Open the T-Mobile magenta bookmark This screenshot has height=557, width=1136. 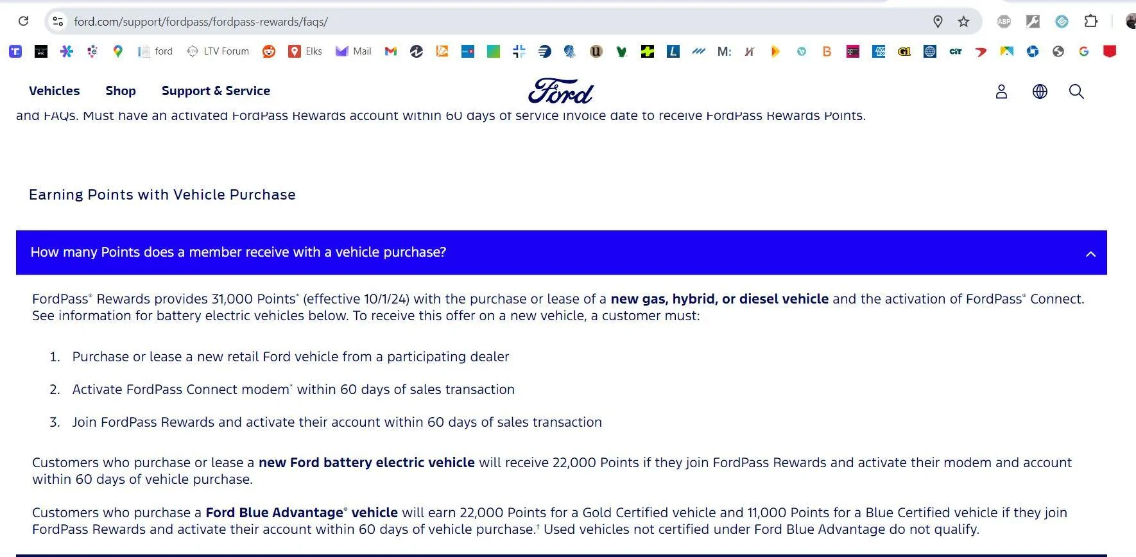coord(853,51)
